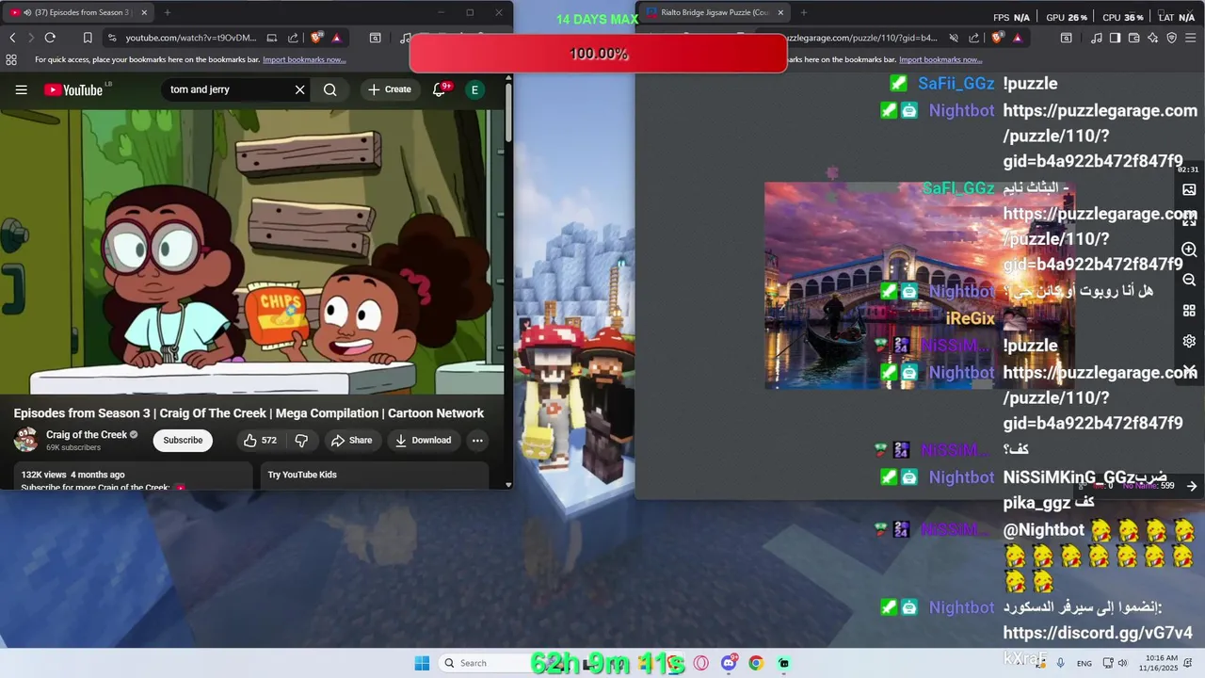
Task: Open more actions menu under the video
Action: point(477,440)
